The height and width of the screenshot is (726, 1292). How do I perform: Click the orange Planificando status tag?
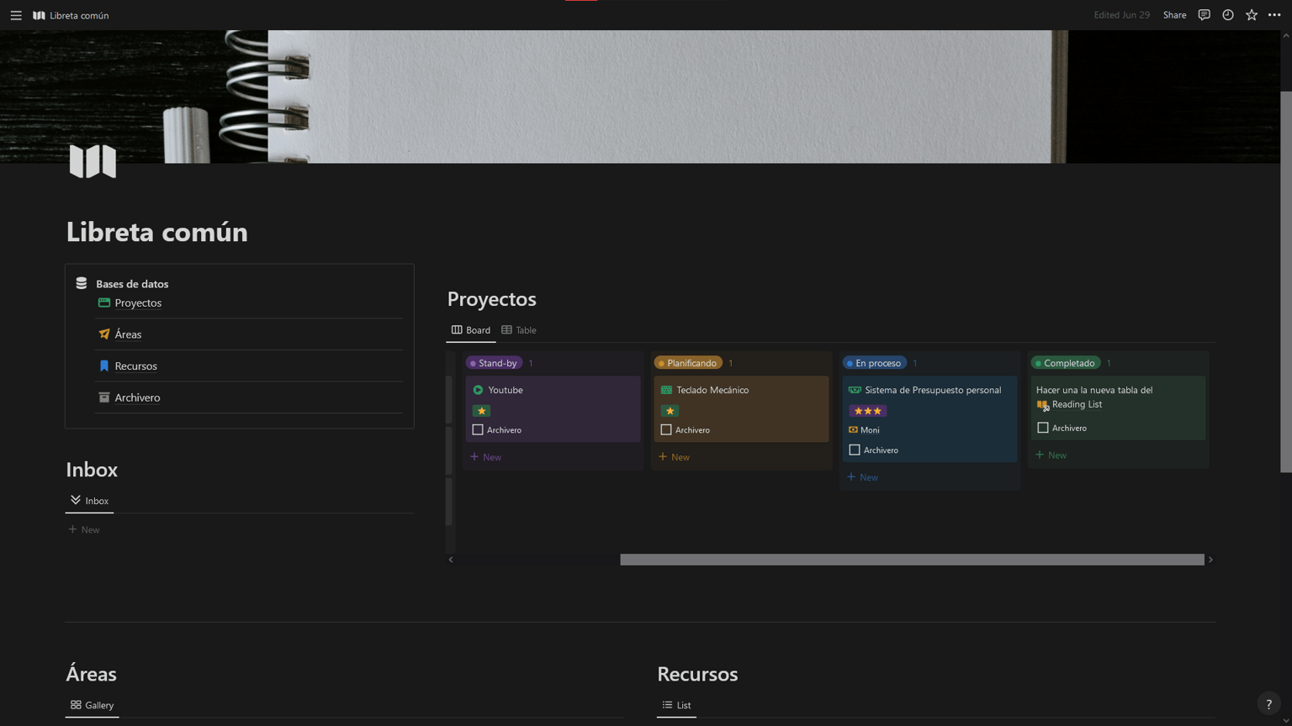pyautogui.click(x=688, y=363)
